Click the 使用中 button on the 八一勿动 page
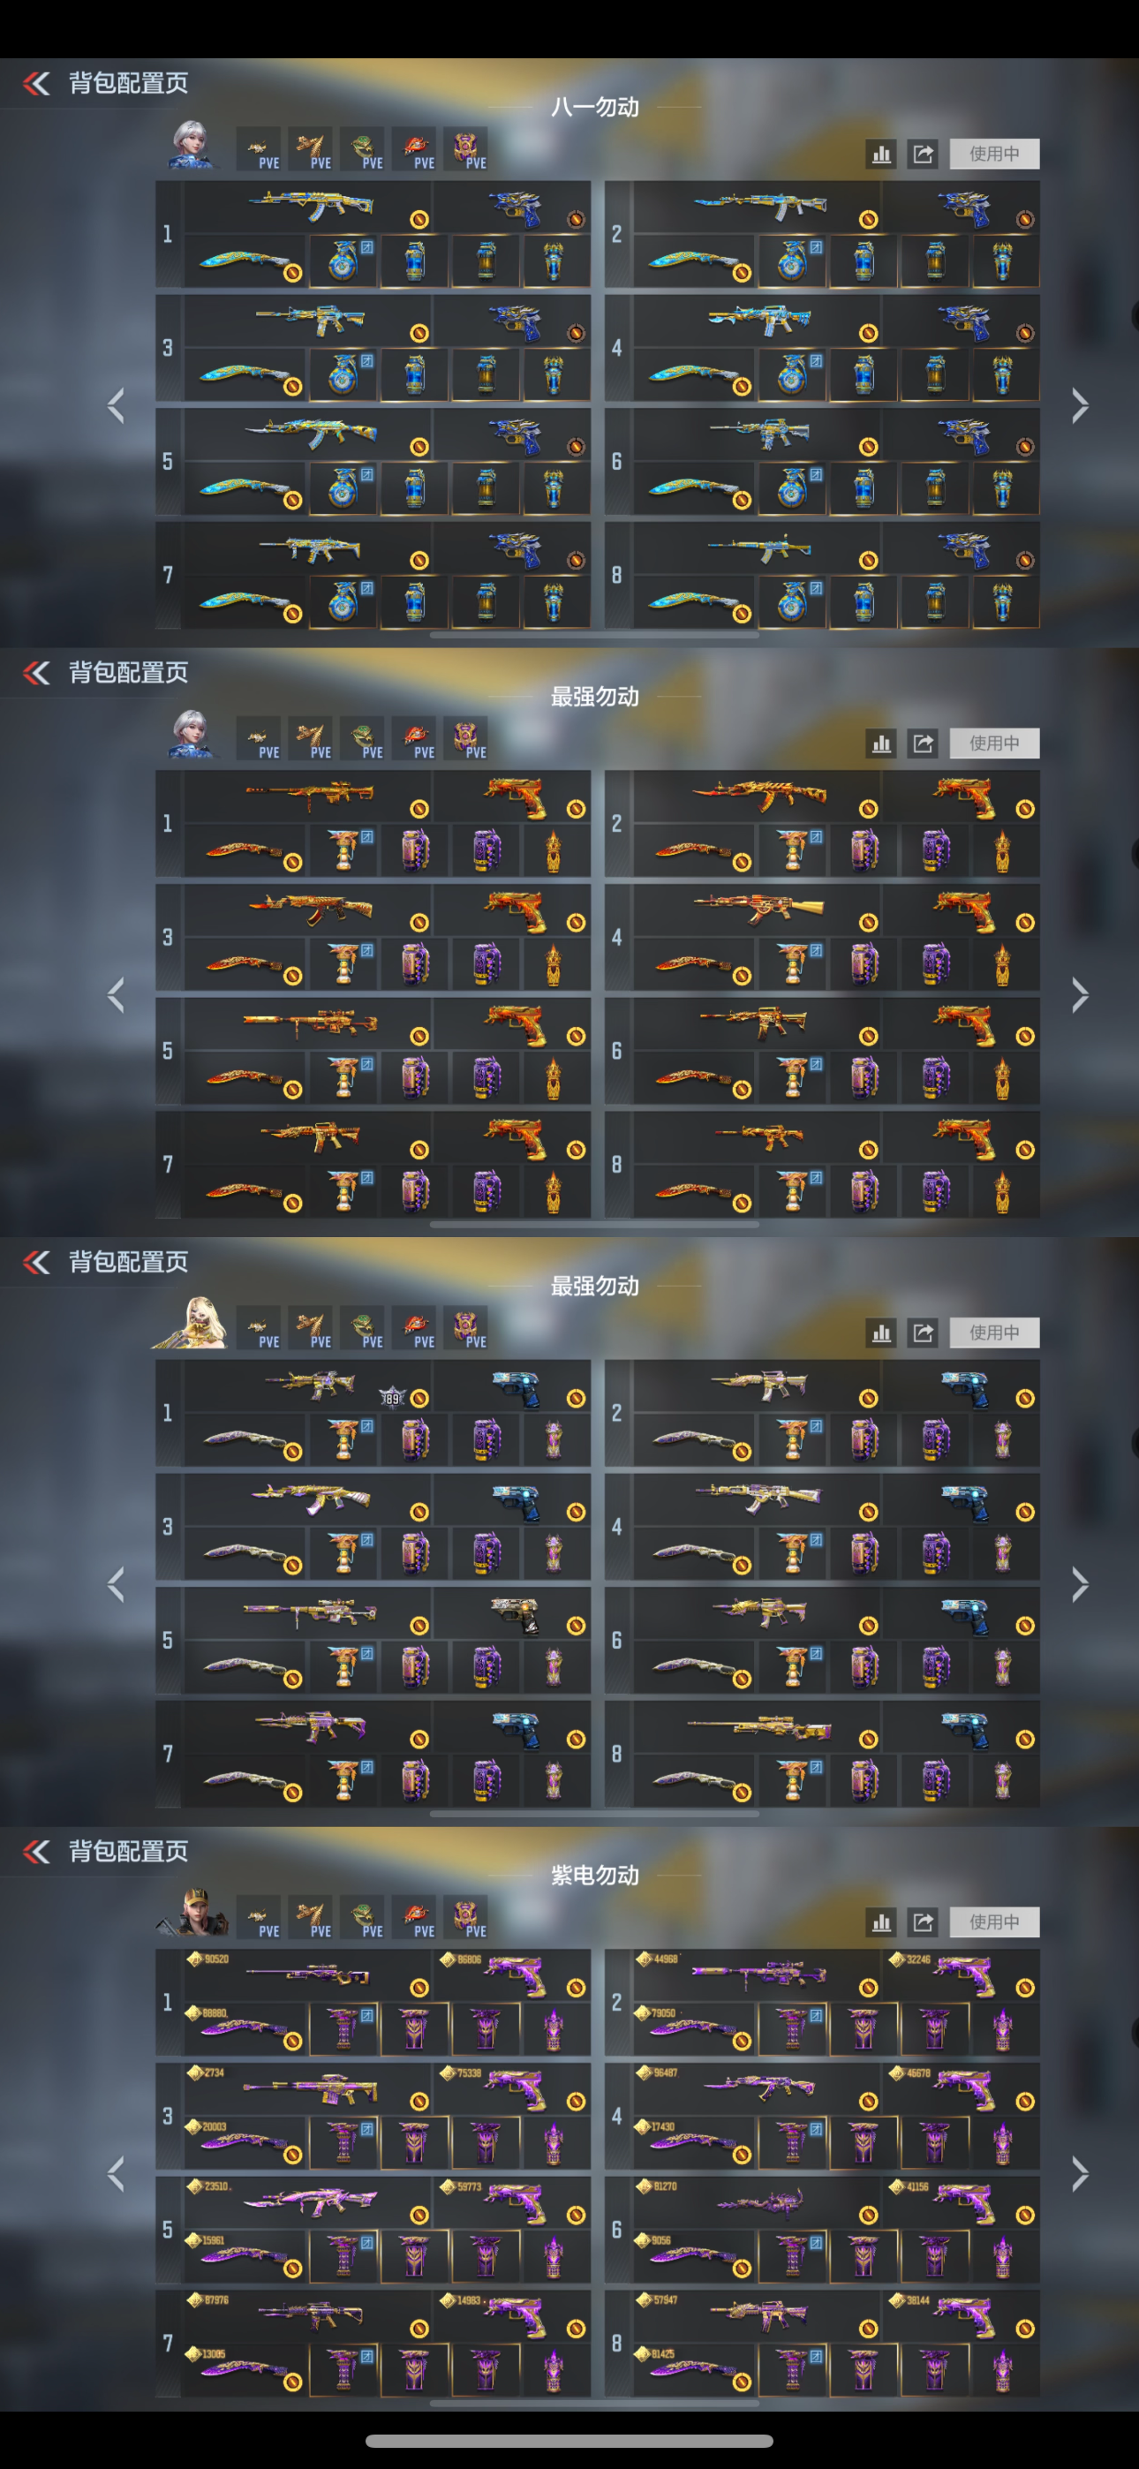Viewport: 1139px width, 2469px height. 994,154
